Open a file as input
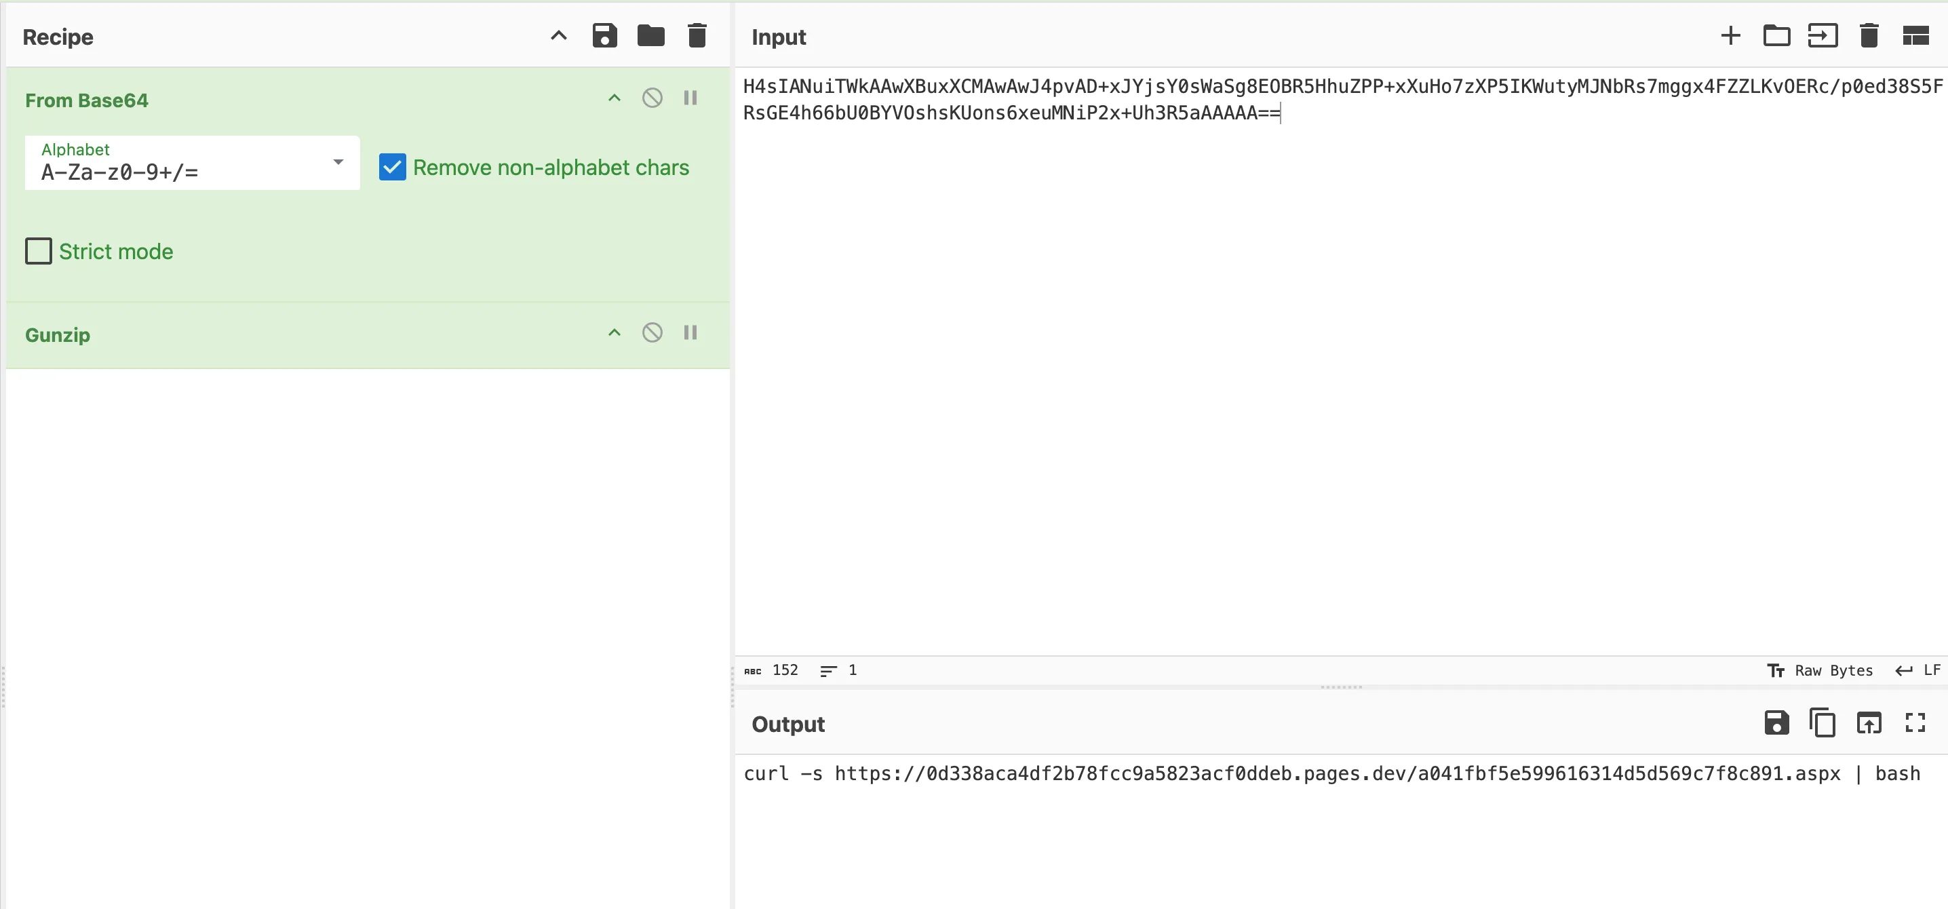The width and height of the screenshot is (1948, 909). point(1823,35)
